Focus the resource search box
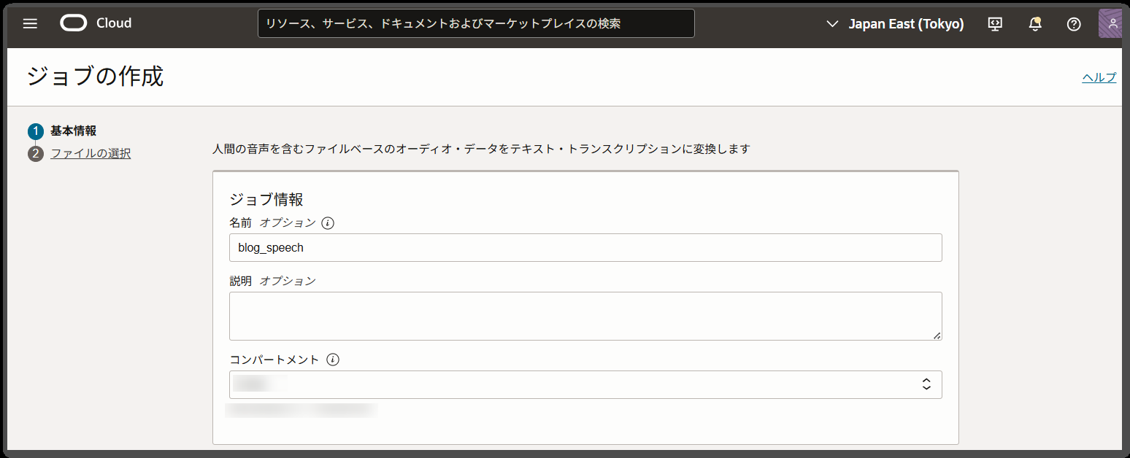 tap(476, 23)
